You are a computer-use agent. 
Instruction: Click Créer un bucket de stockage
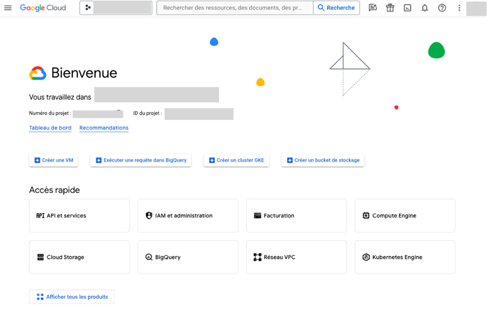point(323,161)
